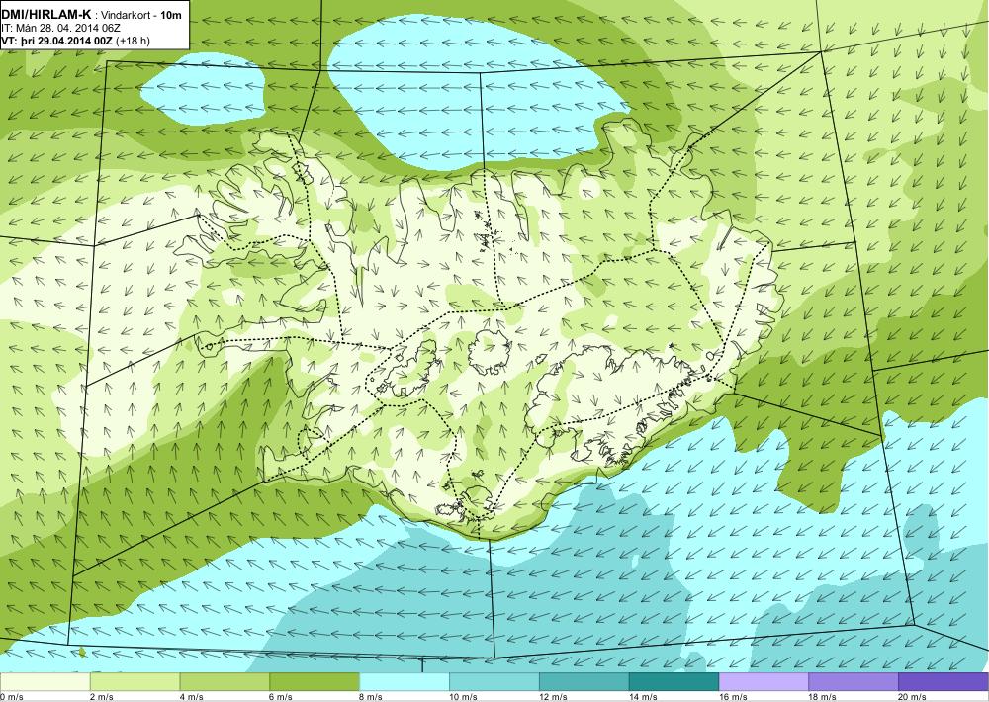Click the deep violet swatch above 20 m/s
Image resolution: width=989 pixels, height=702 pixels.
pyautogui.click(x=944, y=682)
